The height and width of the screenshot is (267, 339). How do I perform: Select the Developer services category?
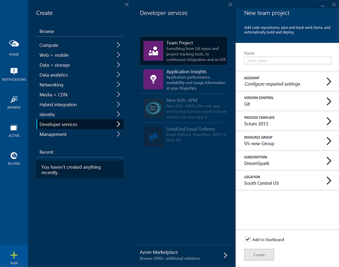(80, 124)
